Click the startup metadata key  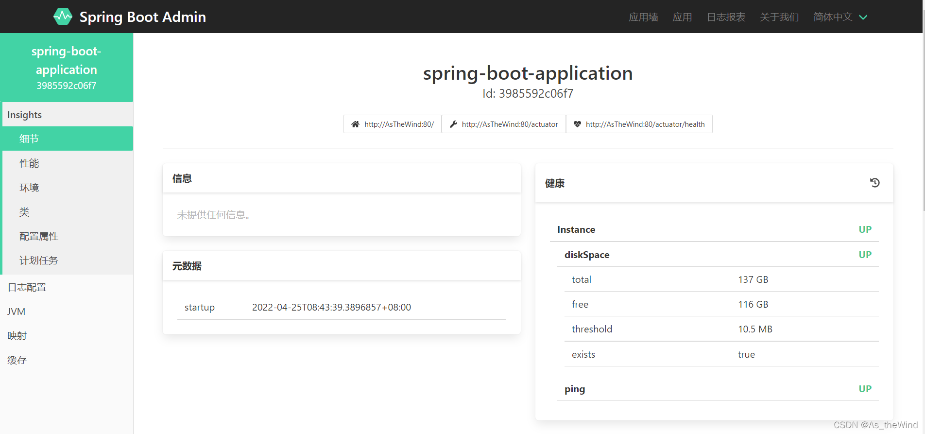(200, 307)
